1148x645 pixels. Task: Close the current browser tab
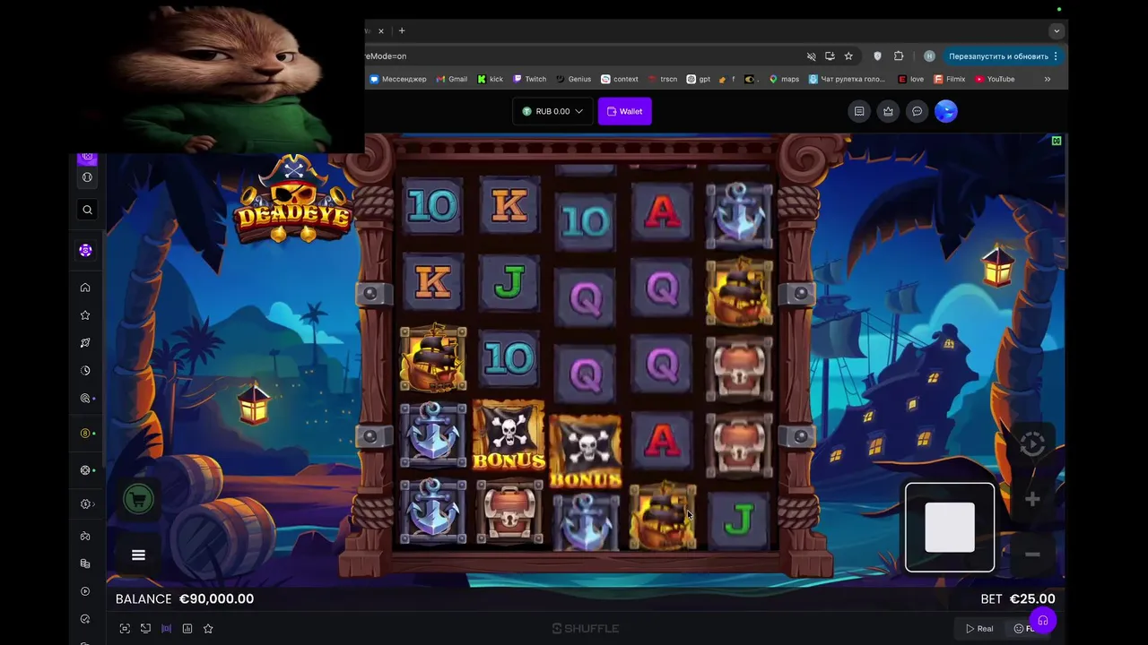pyautogui.click(x=380, y=30)
